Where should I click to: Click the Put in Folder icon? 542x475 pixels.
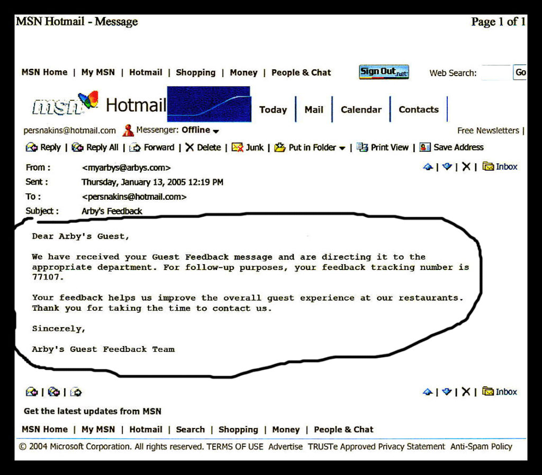tap(279, 147)
